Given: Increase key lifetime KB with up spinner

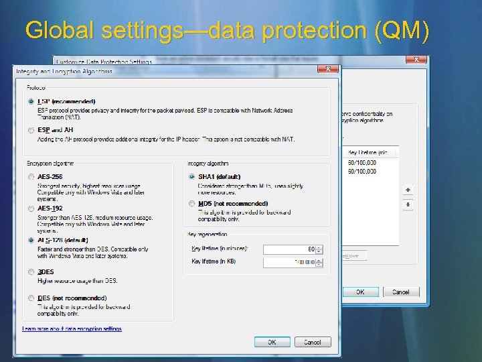Looking at the screenshot, I should (319, 261).
